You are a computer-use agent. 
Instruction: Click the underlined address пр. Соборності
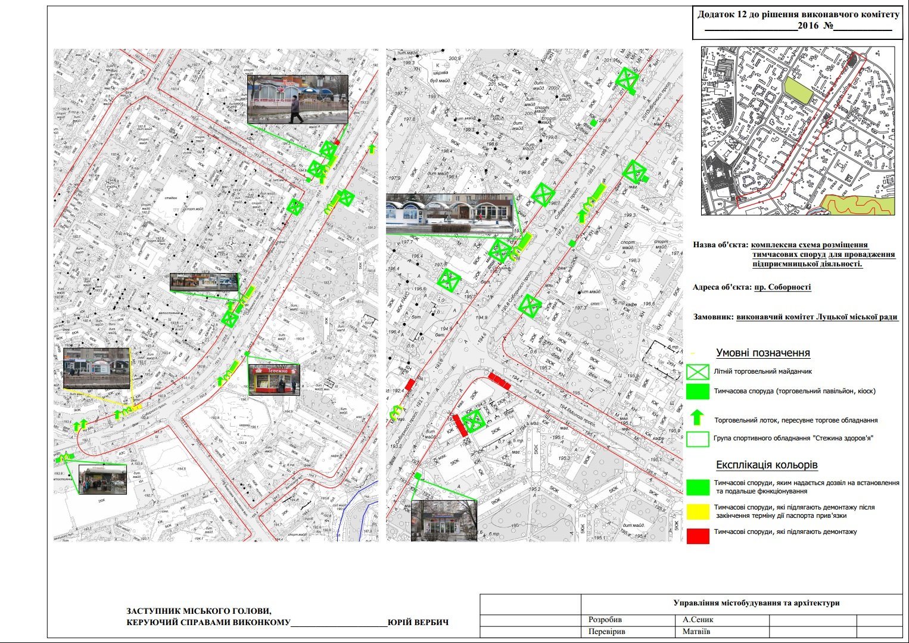click(782, 287)
